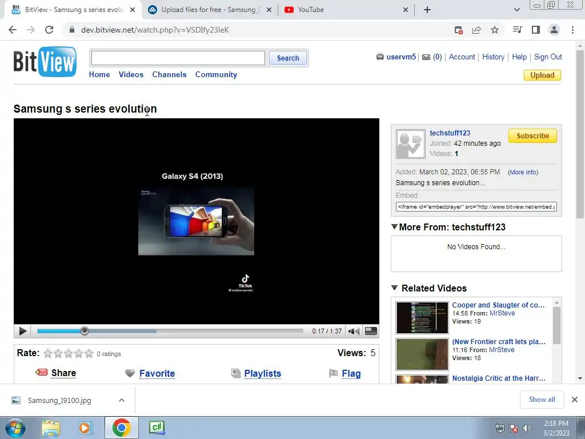Open uservm5 profile link

(x=401, y=57)
